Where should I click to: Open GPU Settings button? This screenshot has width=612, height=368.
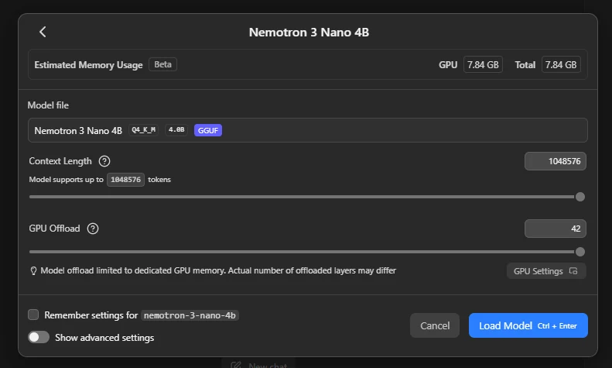546,271
